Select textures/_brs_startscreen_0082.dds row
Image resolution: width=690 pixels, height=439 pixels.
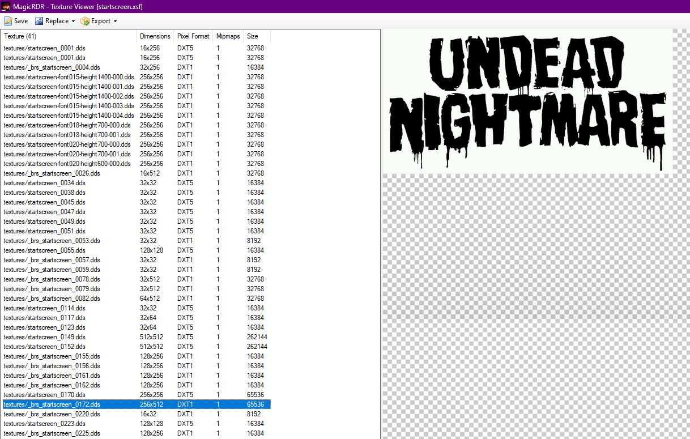pos(136,298)
